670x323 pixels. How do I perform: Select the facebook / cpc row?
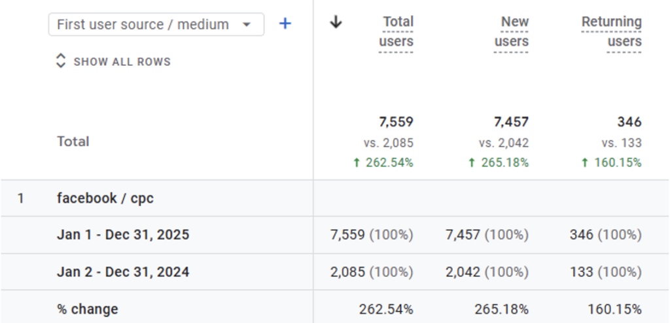pyautogui.click(x=105, y=198)
